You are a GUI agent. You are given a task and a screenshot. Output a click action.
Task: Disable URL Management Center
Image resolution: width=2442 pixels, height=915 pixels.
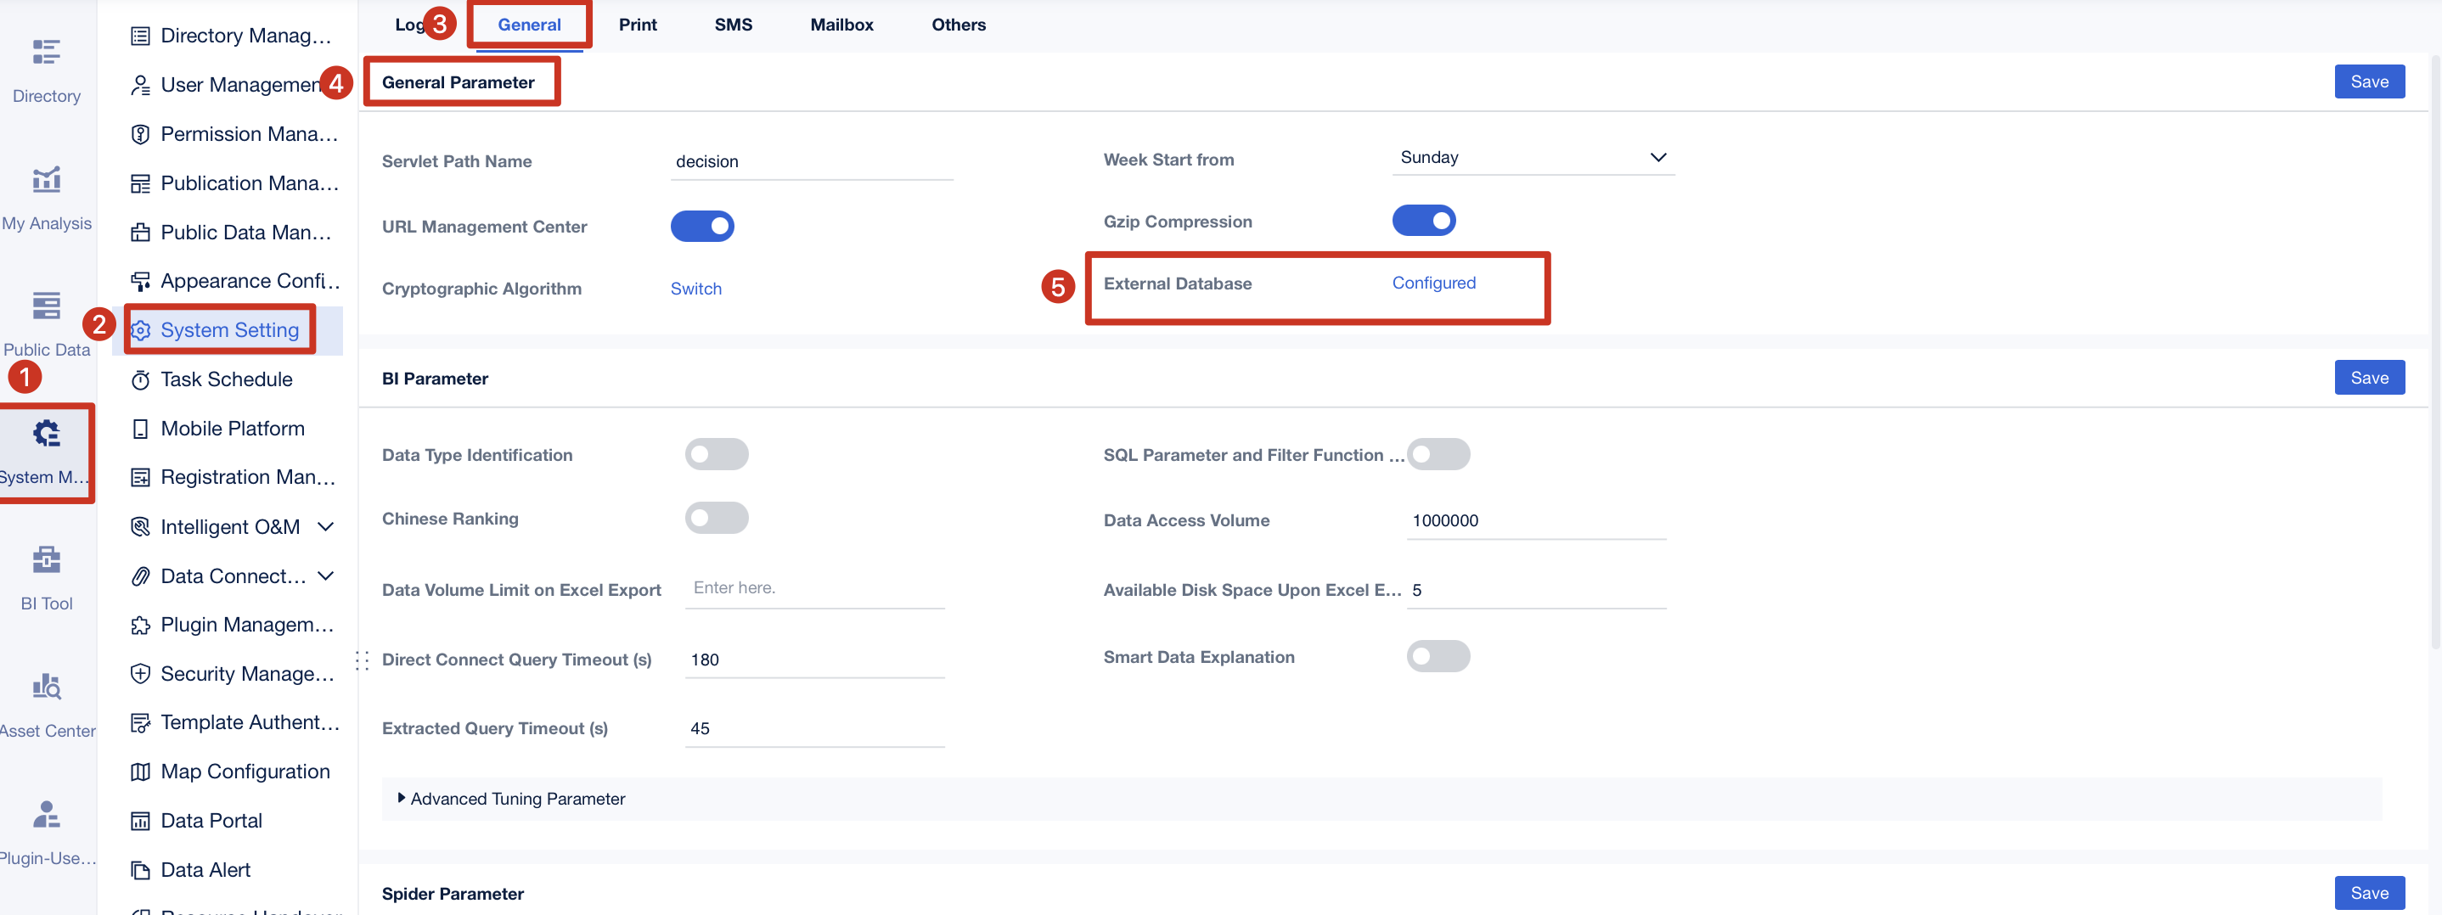click(702, 227)
